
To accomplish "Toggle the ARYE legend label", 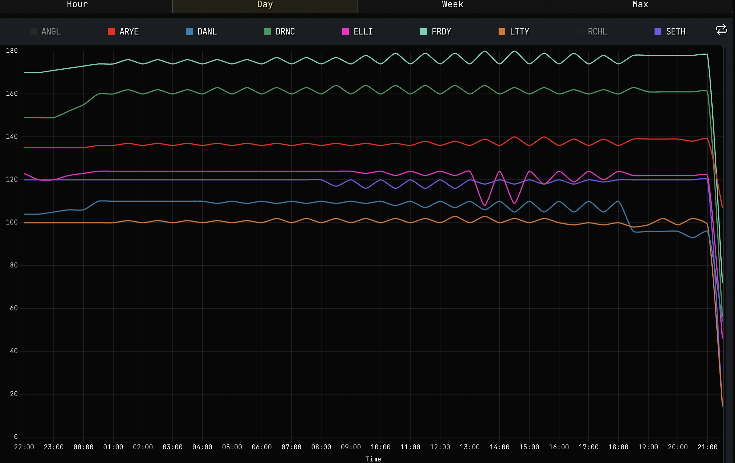I will coord(129,32).
